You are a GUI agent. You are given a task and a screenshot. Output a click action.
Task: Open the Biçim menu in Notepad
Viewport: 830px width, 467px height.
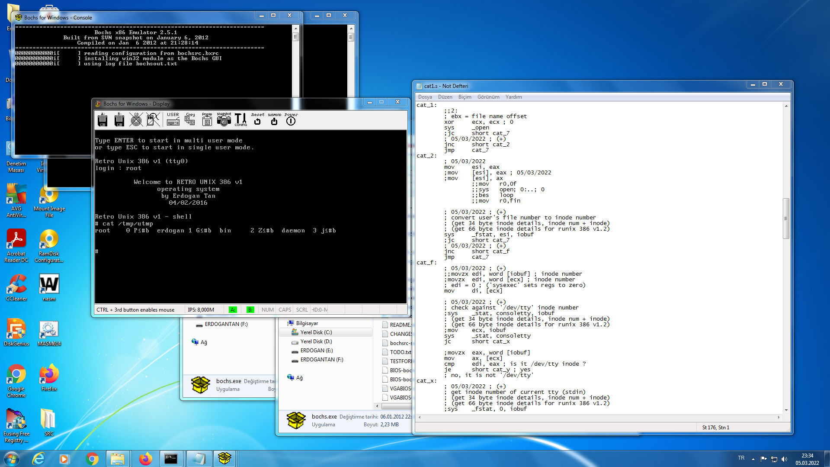465,97
